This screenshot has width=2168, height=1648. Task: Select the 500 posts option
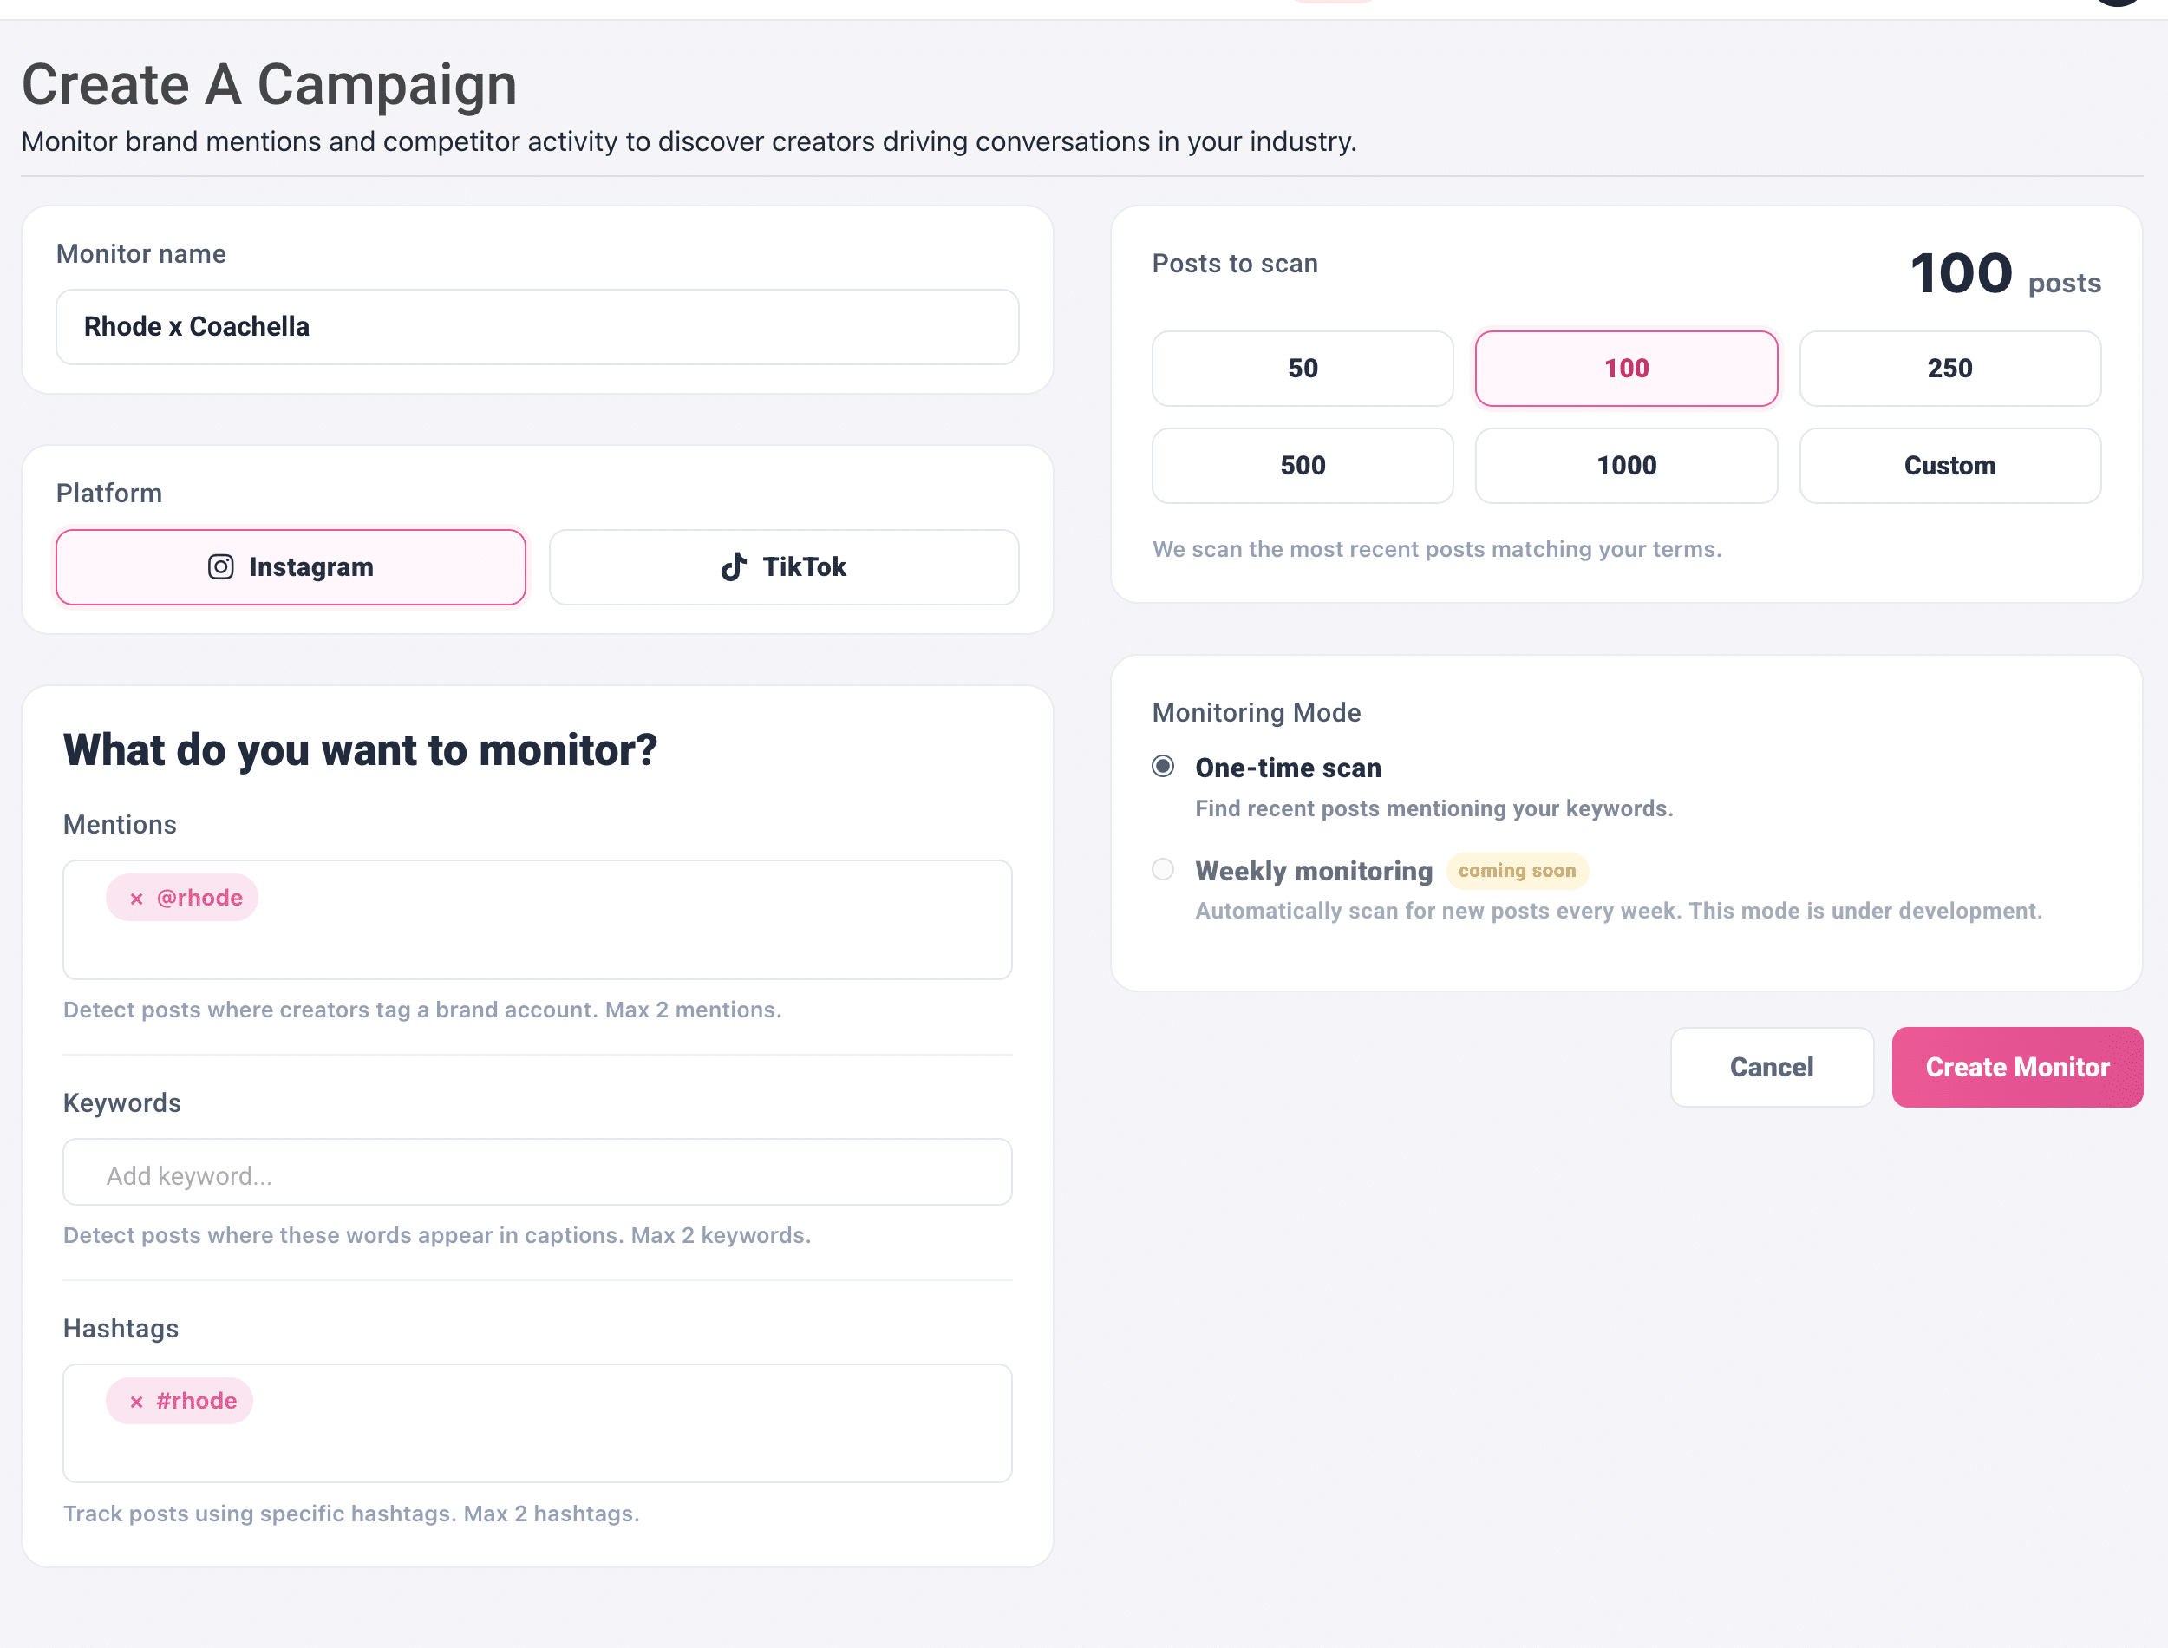tap(1303, 466)
